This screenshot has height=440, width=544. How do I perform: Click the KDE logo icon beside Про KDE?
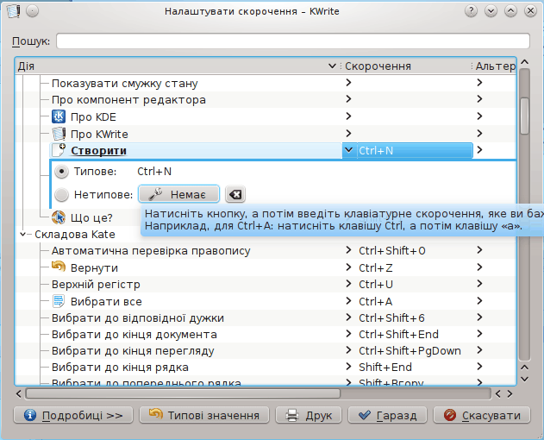(59, 116)
